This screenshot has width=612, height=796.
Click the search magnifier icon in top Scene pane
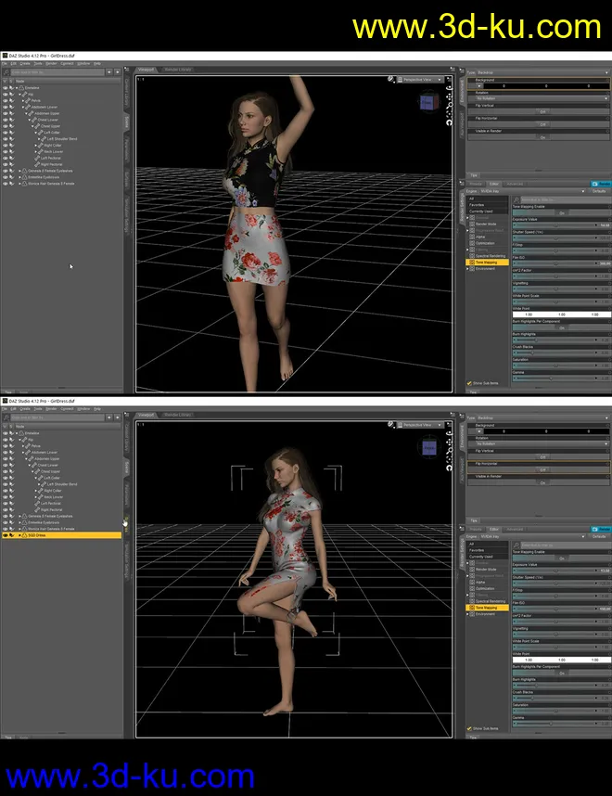[6, 71]
